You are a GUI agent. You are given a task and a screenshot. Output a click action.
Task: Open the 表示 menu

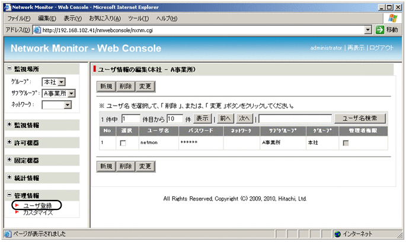72,18
